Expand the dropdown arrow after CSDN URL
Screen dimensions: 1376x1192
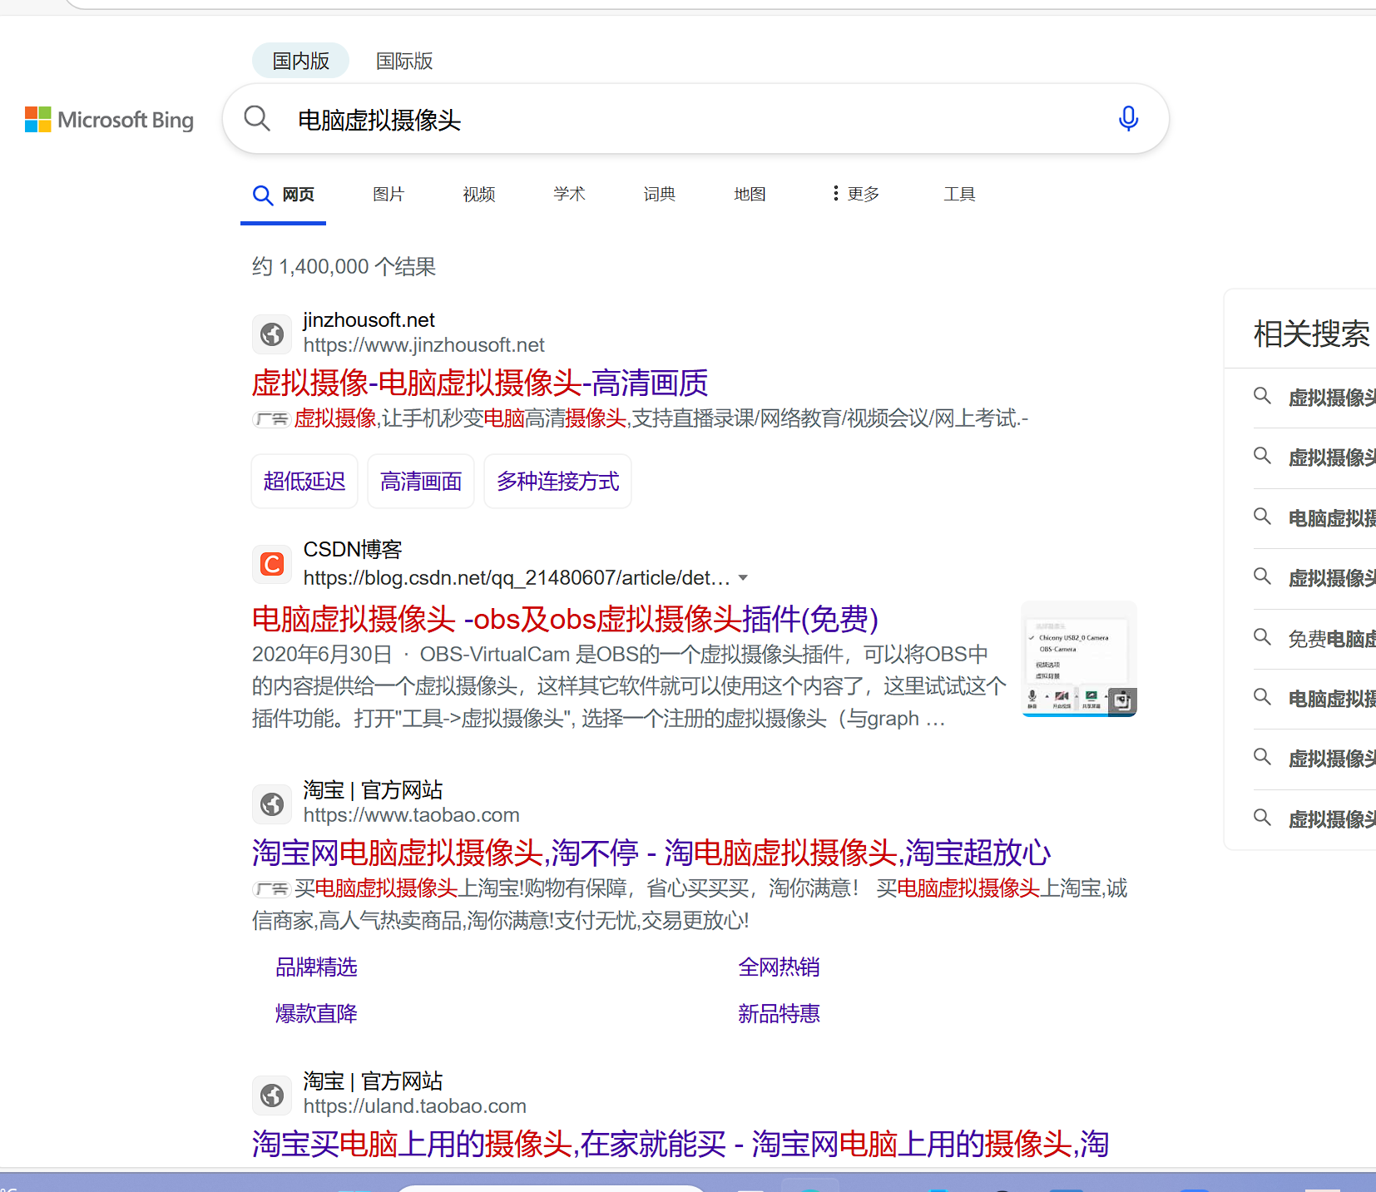tap(743, 577)
